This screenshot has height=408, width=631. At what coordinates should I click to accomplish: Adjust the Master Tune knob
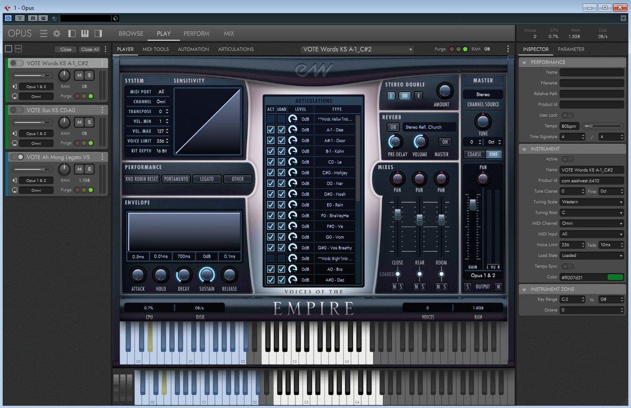click(483, 121)
